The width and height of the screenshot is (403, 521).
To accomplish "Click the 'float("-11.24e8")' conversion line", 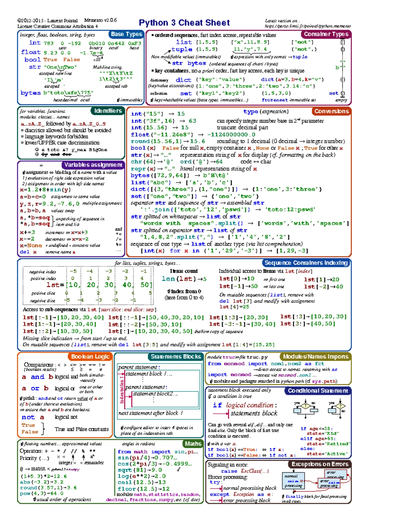I will coord(193,135).
